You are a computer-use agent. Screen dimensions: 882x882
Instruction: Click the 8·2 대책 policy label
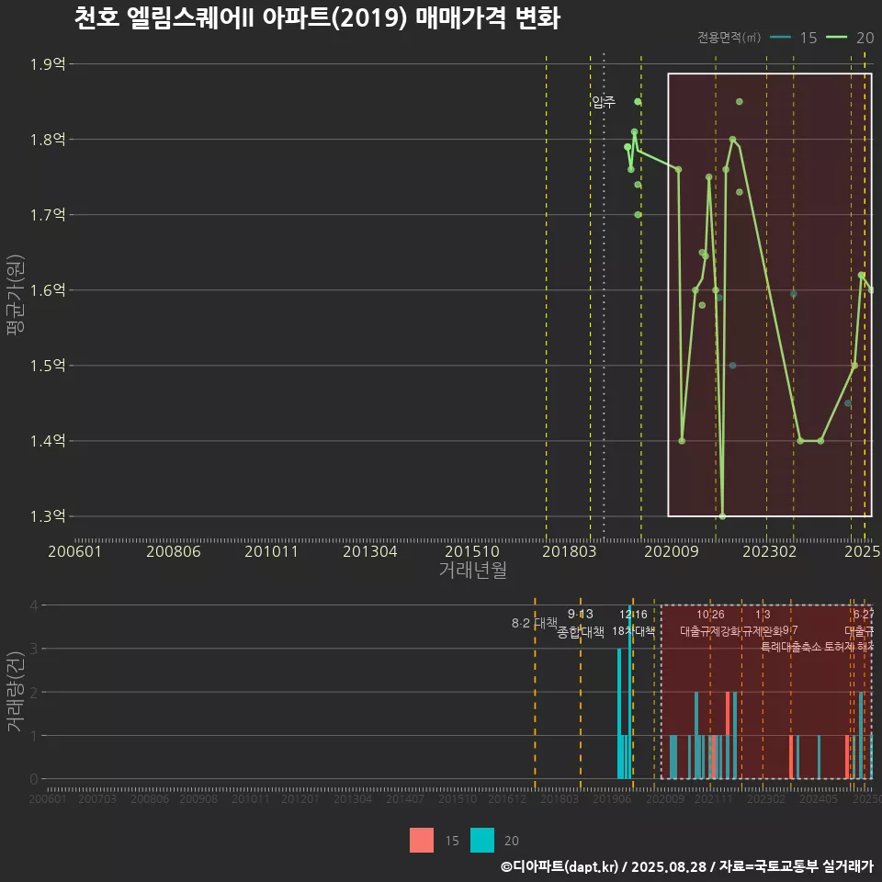pyautogui.click(x=535, y=623)
